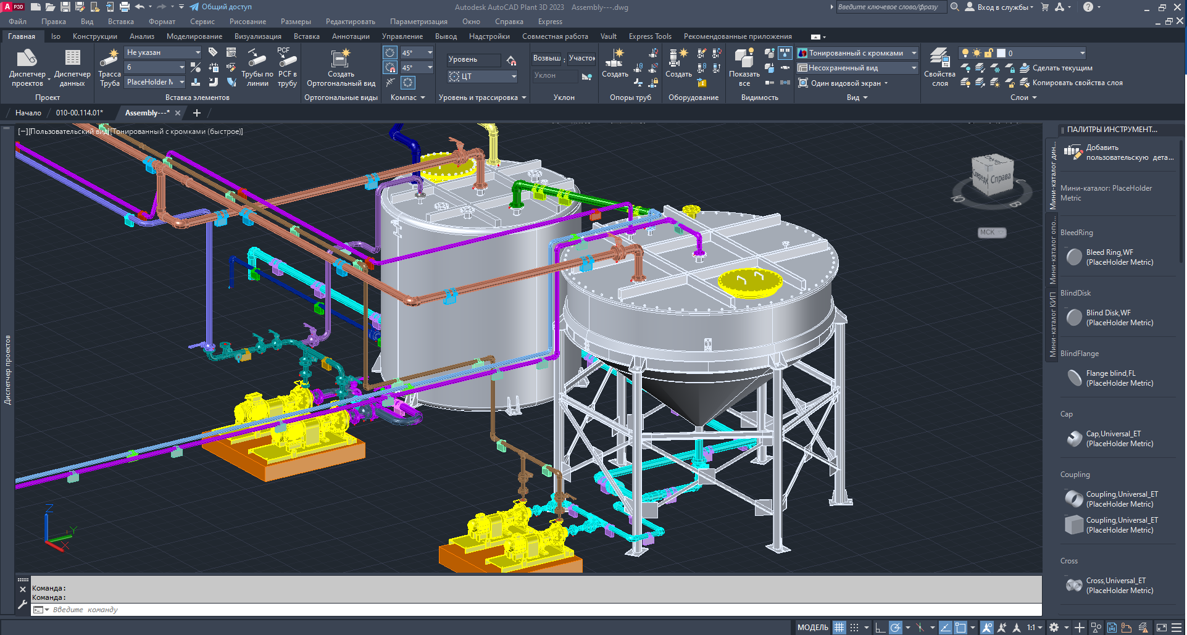Toggle polar tracking in status bar
This screenshot has height=635, width=1187.
896,628
